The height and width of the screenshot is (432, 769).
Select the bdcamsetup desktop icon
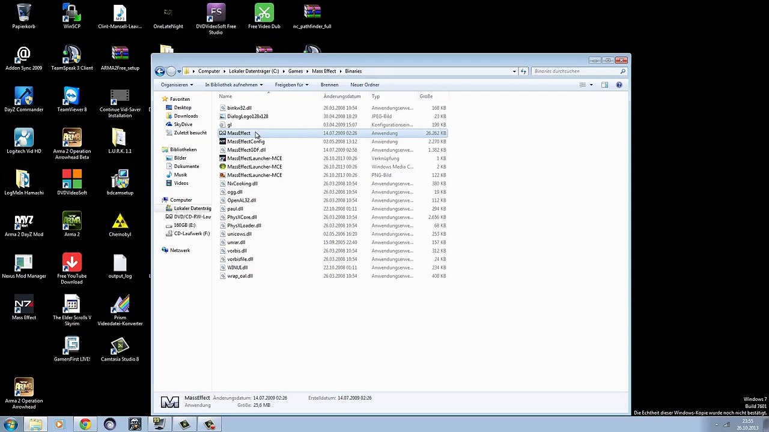click(x=120, y=182)
